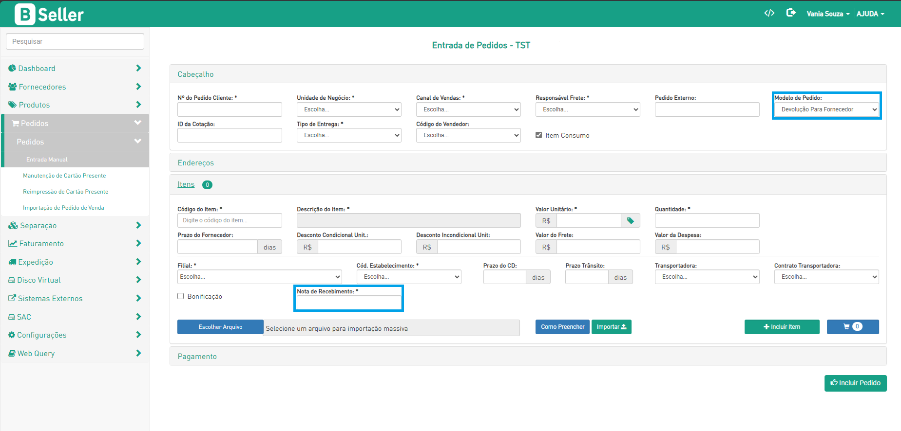Select Importação de Pedido de Venda
This screenshot has width=901, height=431.
click(63, 208)
